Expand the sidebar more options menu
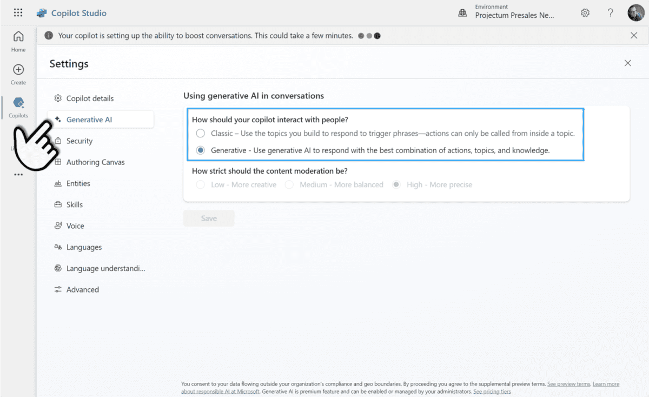The width and height of the screenshot is (649, 397). tap(18, 174)
